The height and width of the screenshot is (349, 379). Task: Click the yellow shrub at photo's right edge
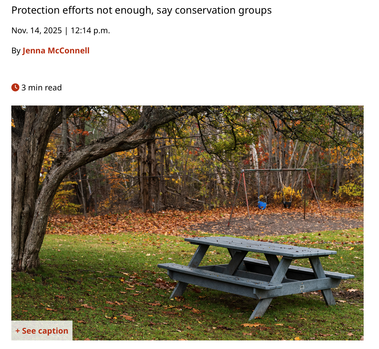350,191
